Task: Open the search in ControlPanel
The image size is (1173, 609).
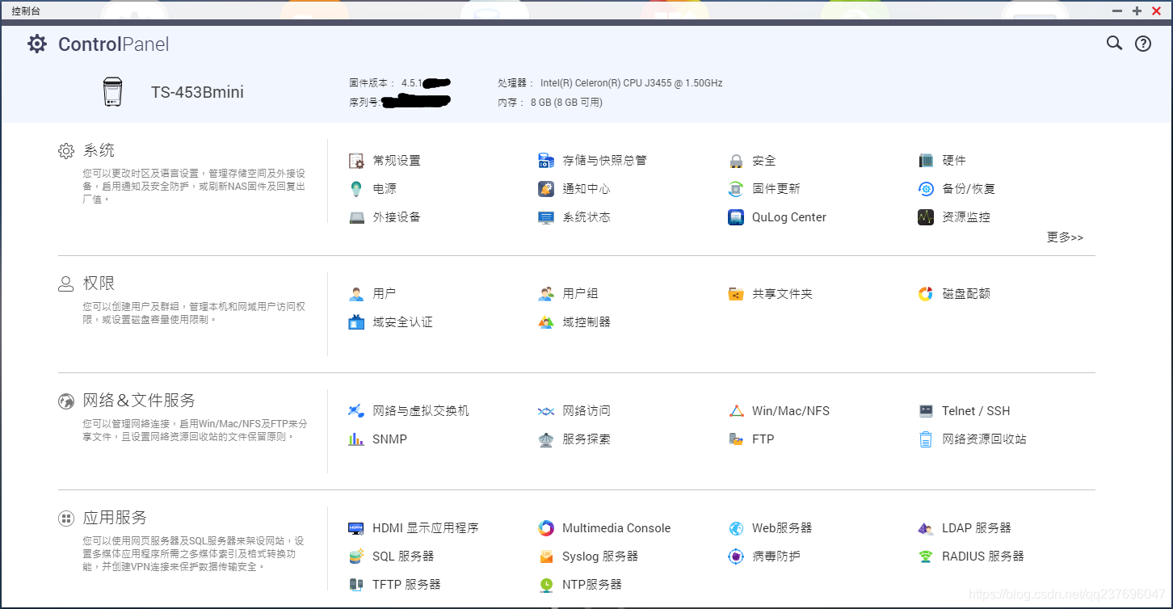Action: coord(1114,43)
